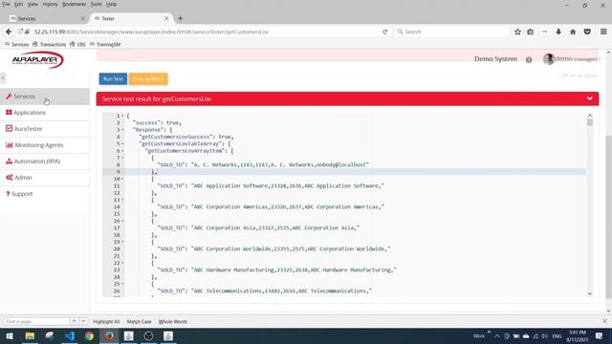This screenshot has width=612, height=344.
Task: Fold getCustomersLovArrayItem at line 6
Action: click(122, 151)
